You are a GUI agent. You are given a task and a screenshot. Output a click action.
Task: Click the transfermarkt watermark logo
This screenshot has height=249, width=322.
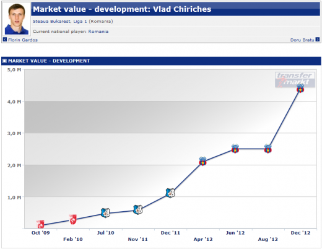click(x=295, y=80)
